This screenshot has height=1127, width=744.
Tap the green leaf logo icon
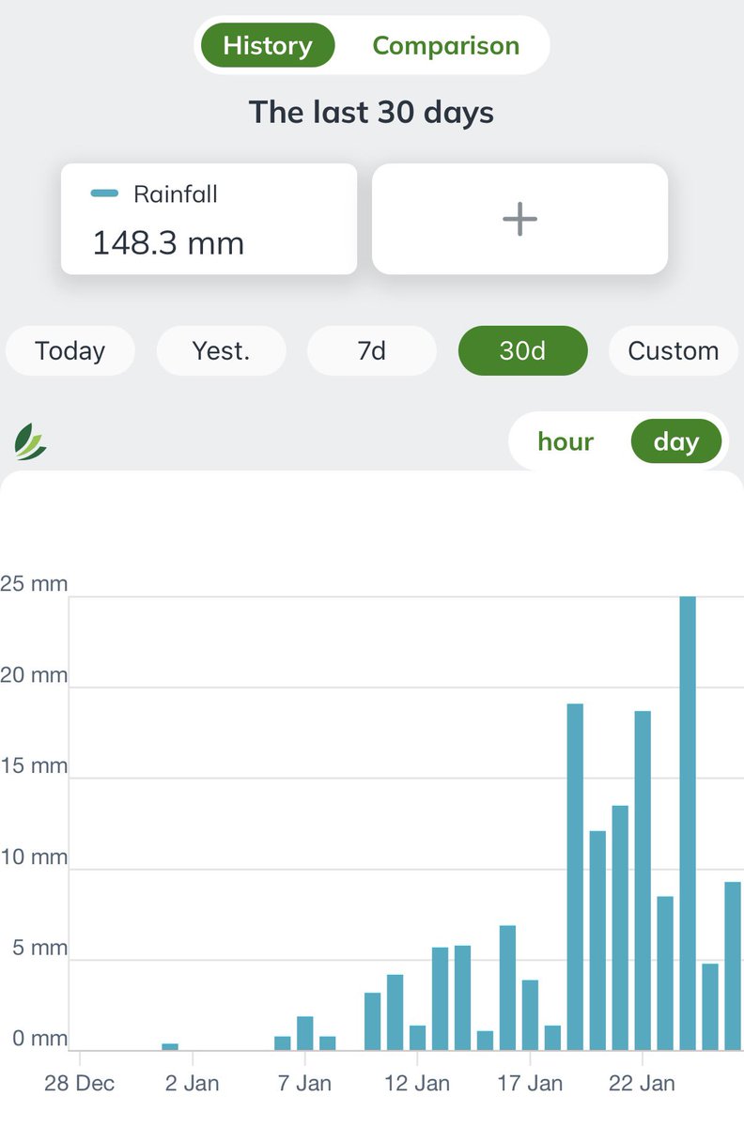[x=30, y=440]
